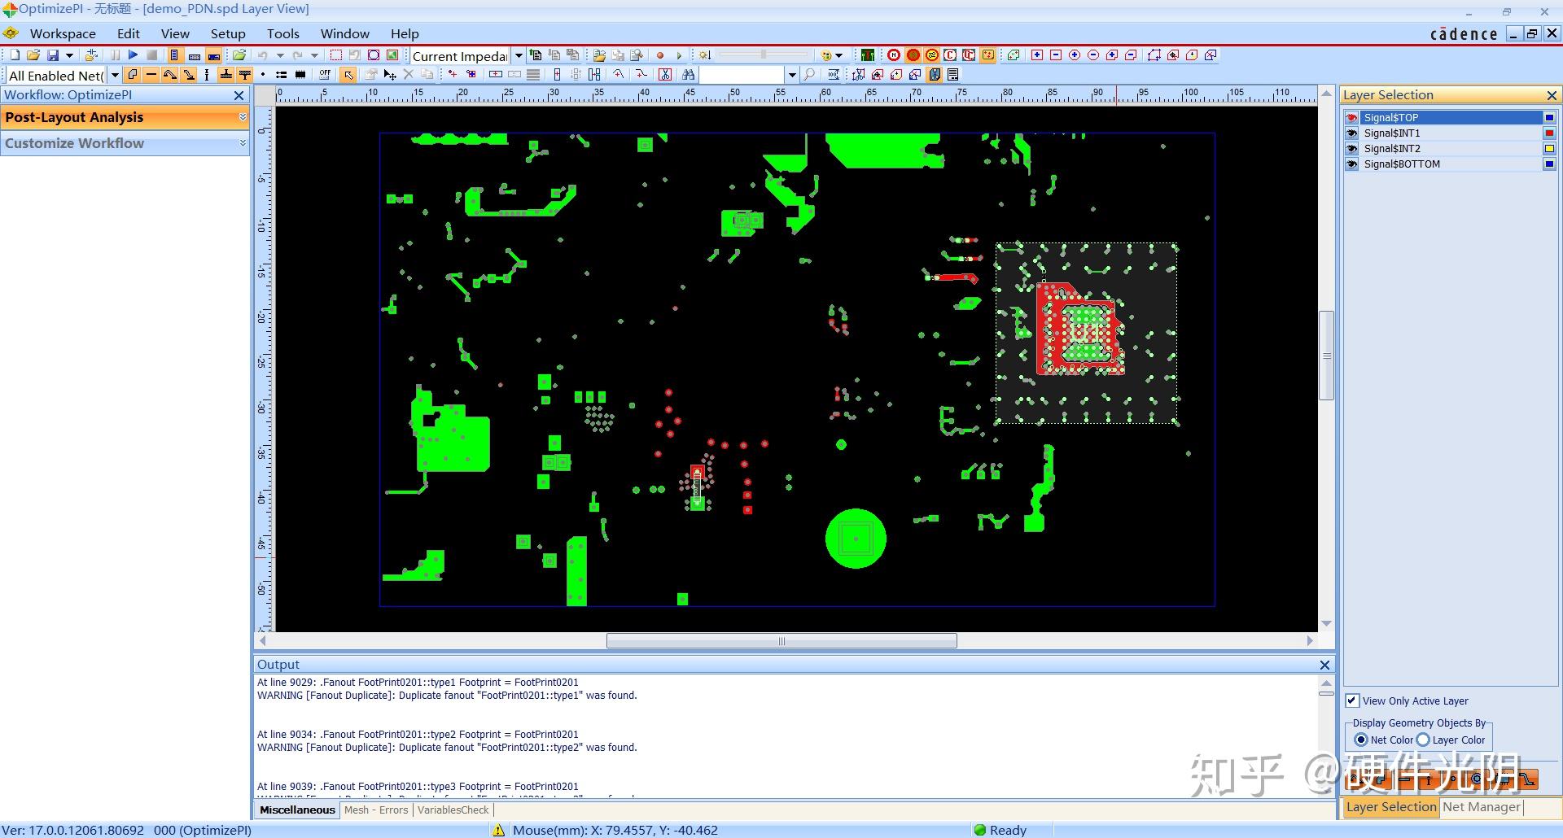Switch to the Mesh - Errors output tab

point(376,810)
